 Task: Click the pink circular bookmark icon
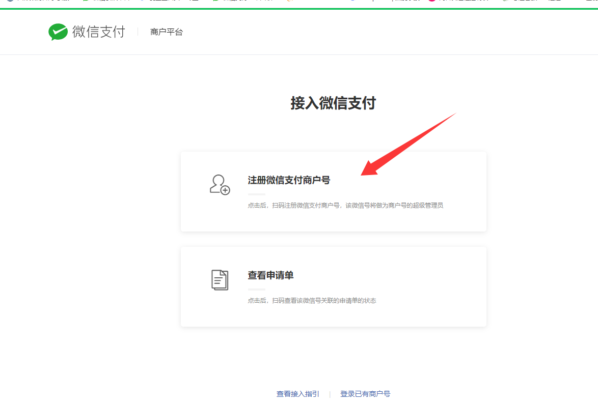point(432,2)
